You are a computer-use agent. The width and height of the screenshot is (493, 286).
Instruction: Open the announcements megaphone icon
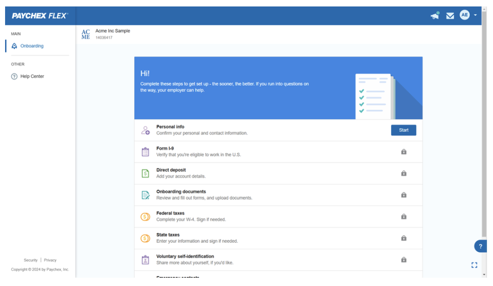point(434,15)
